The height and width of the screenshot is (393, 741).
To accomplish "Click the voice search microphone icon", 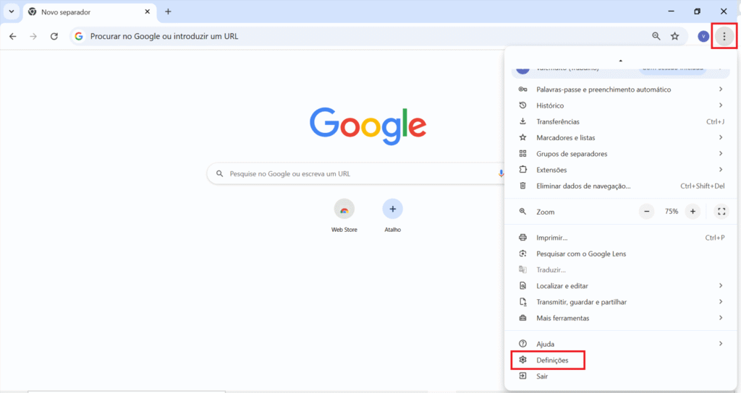I will point(501,173).
